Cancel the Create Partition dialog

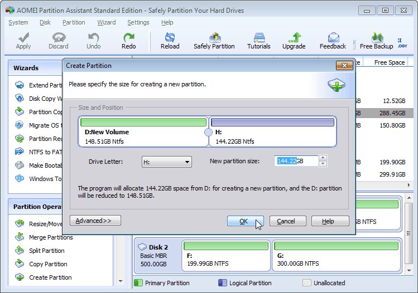pos(287,221)
